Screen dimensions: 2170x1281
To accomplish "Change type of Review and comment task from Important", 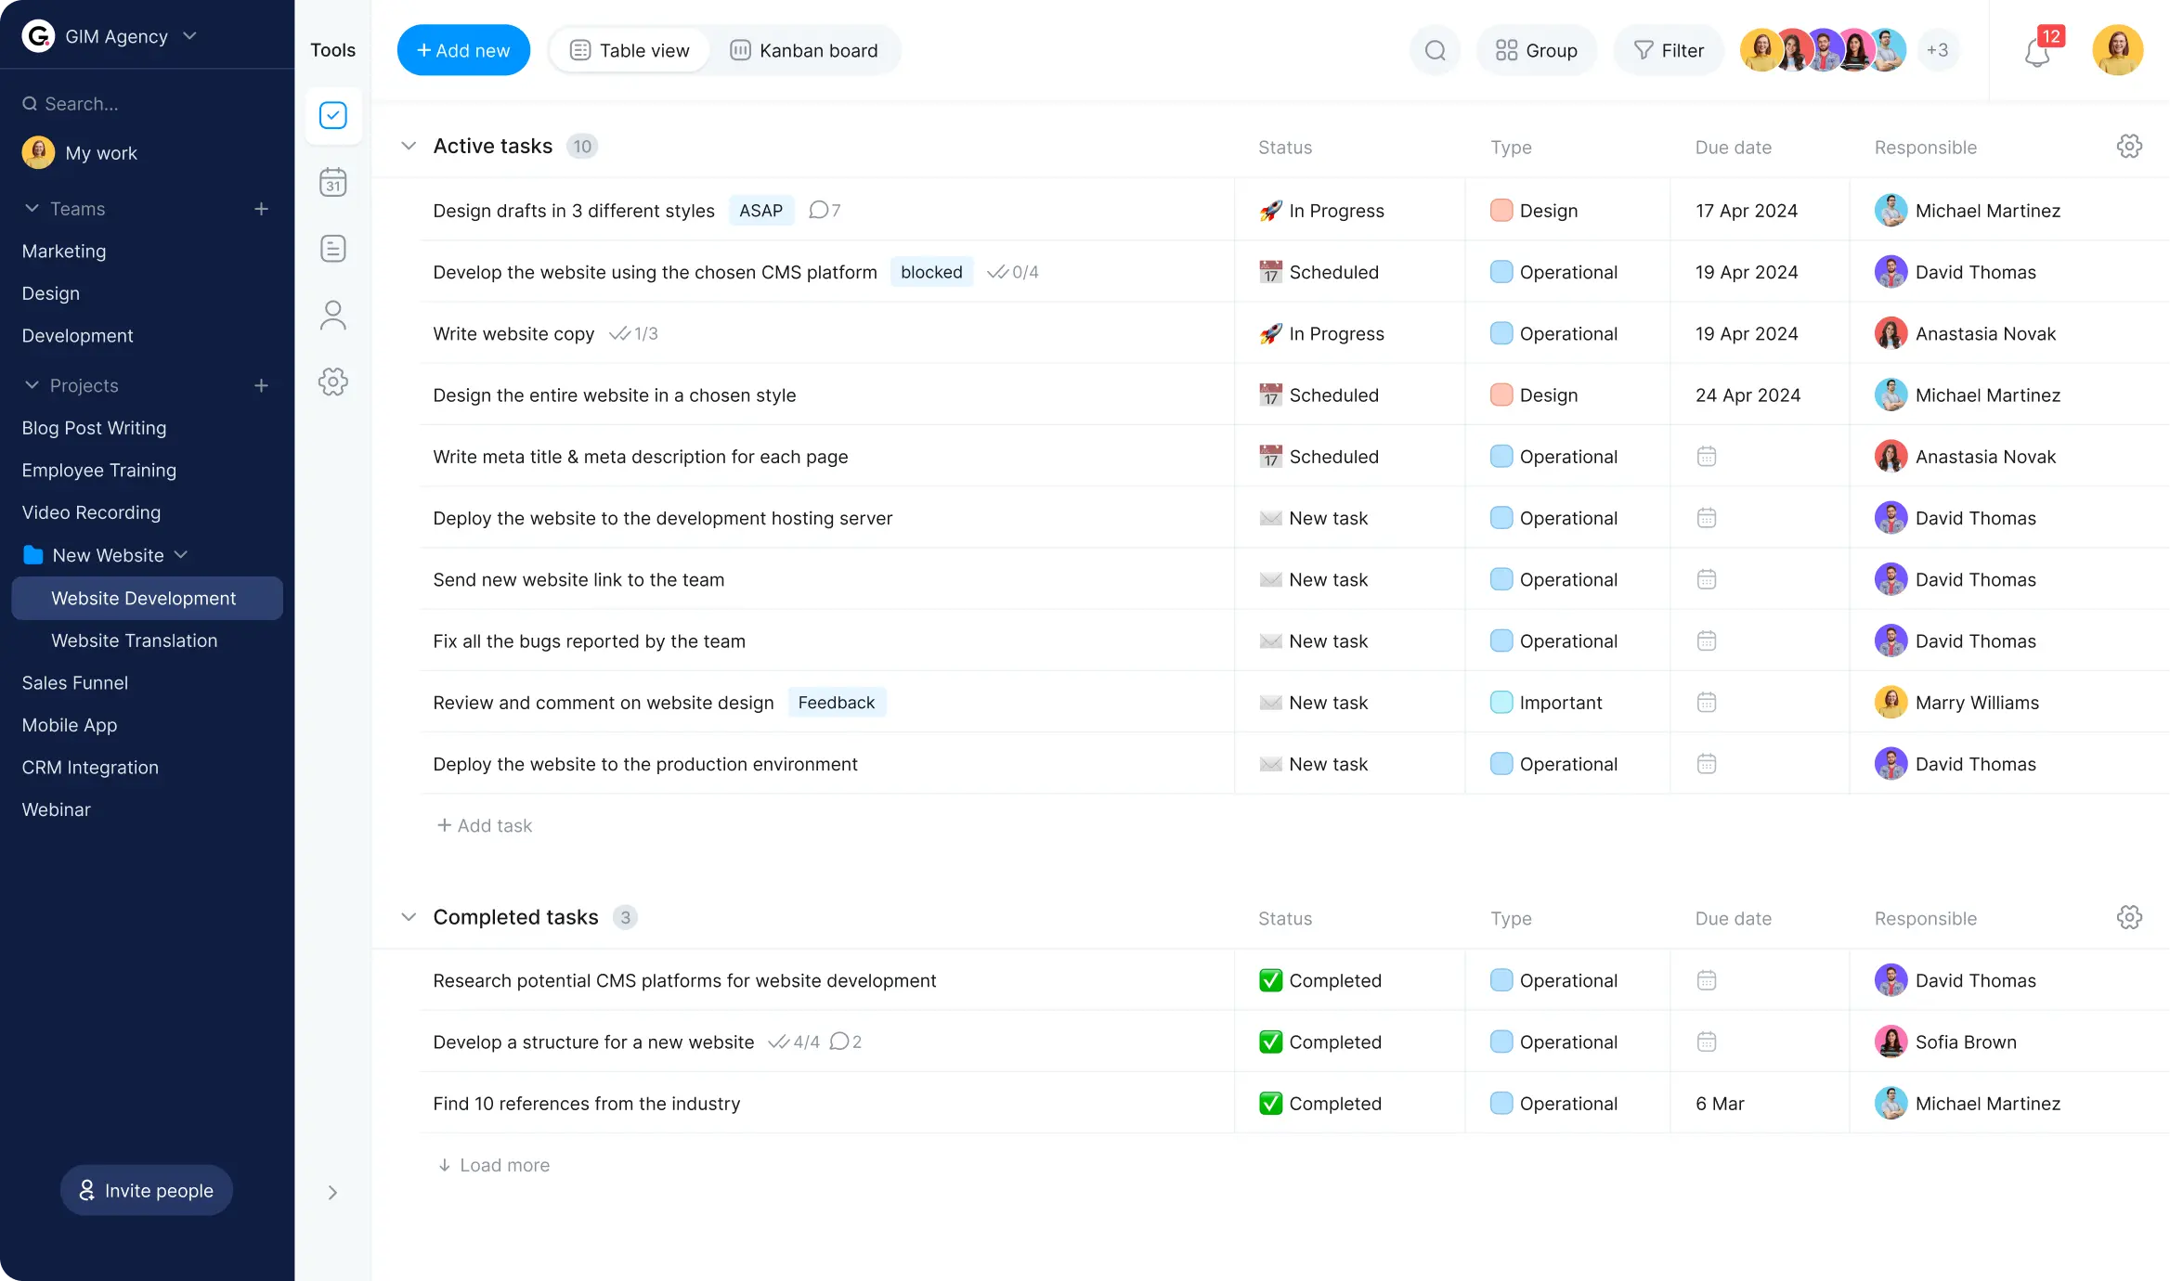I will 1546,703.
